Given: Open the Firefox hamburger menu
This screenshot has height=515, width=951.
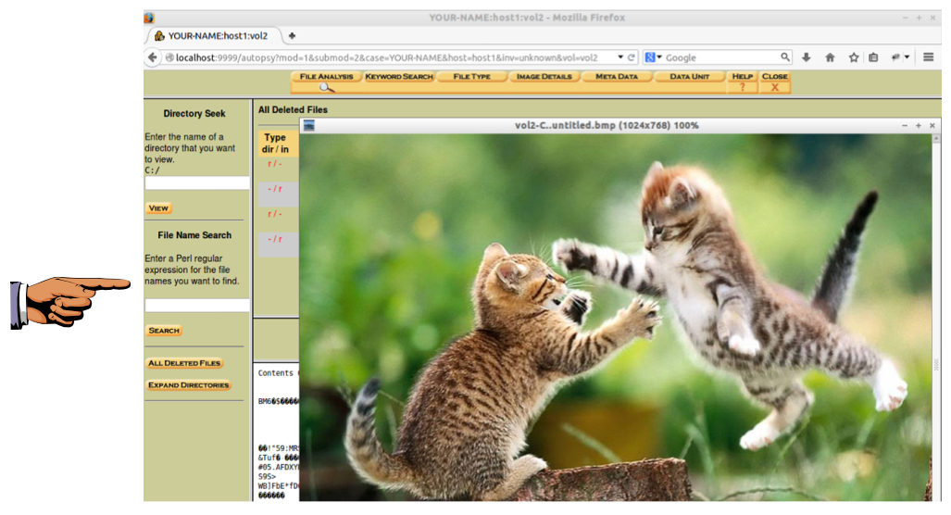Looking at the screenshot, I should (929, 57).
